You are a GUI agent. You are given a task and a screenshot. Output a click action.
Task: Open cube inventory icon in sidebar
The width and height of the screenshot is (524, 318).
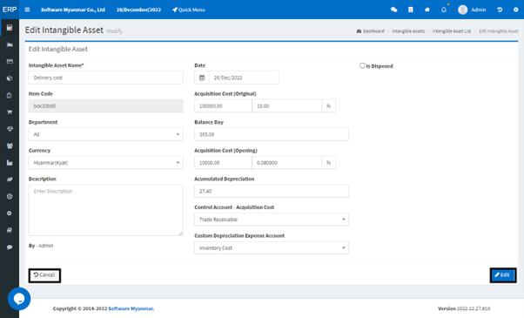tap(10, 78)
